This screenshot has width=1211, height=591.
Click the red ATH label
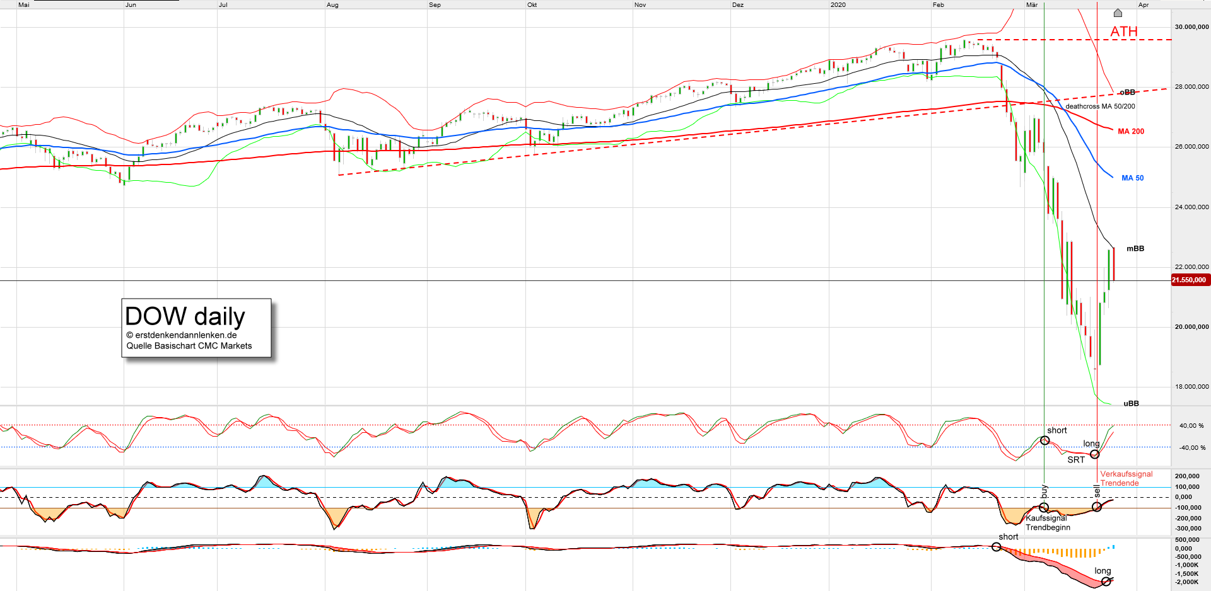point(1124,32)
